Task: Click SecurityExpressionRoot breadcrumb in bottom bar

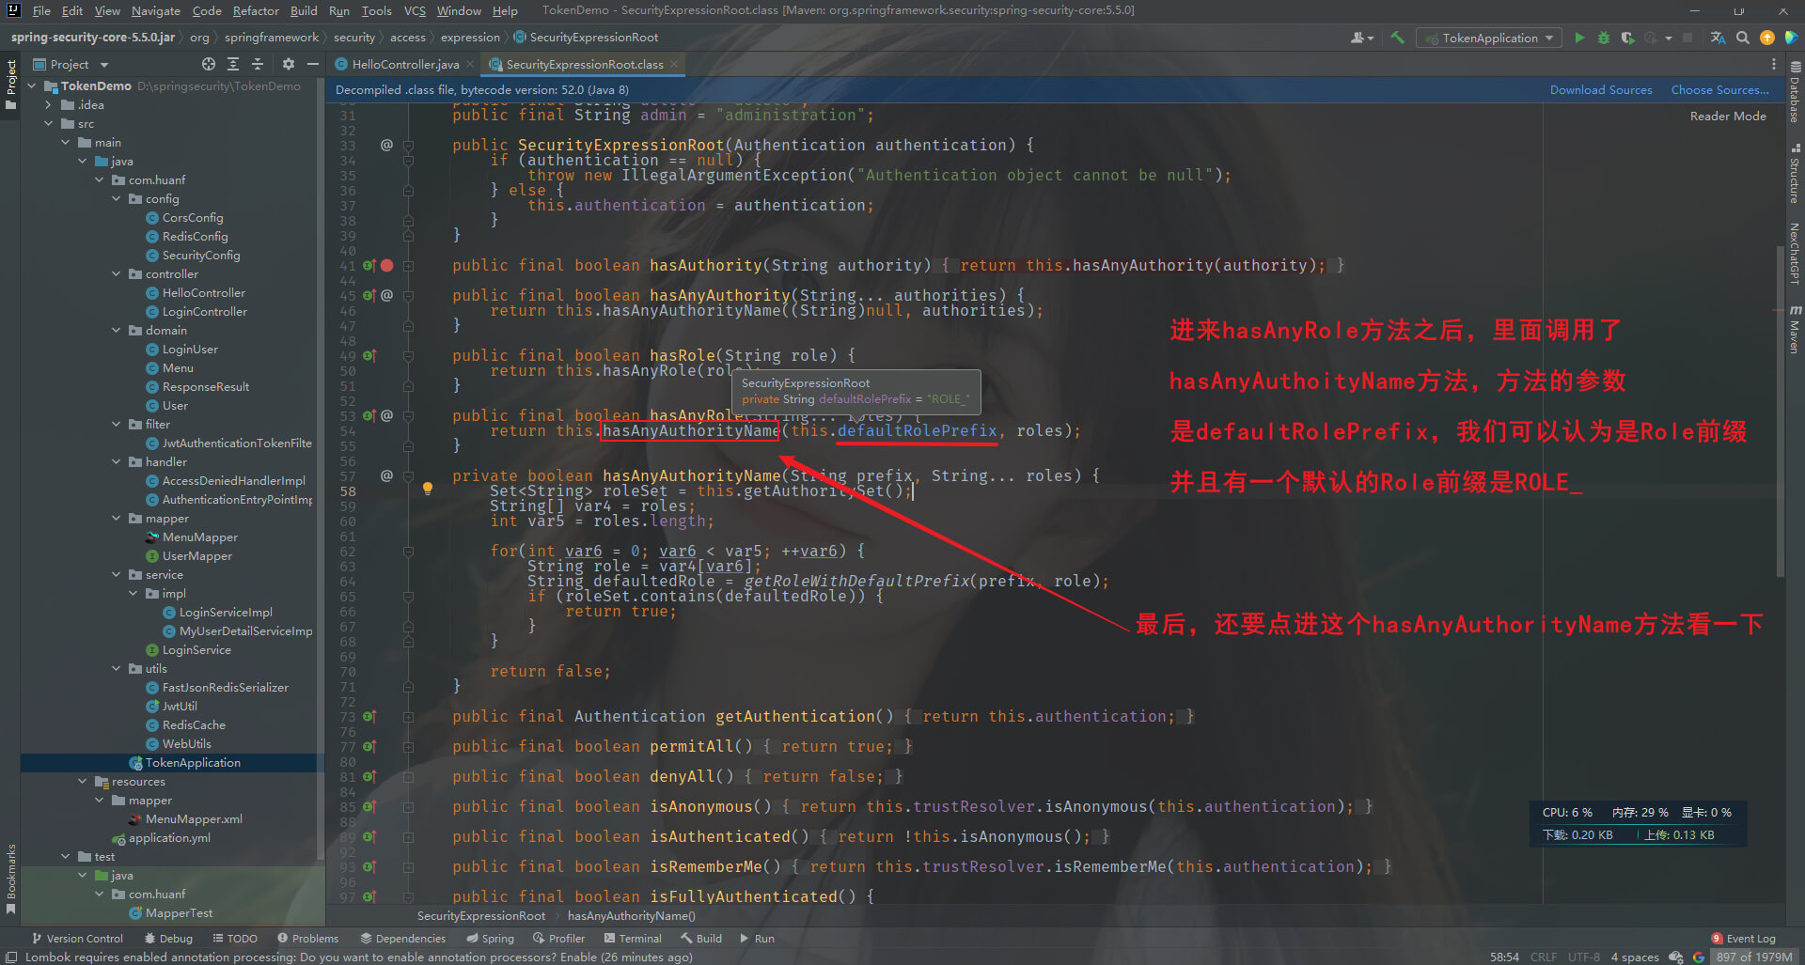Action: coord(480,916)
